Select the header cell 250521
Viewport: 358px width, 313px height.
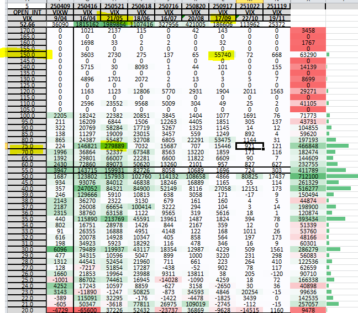pyautogui.click(x=114, y=6)
